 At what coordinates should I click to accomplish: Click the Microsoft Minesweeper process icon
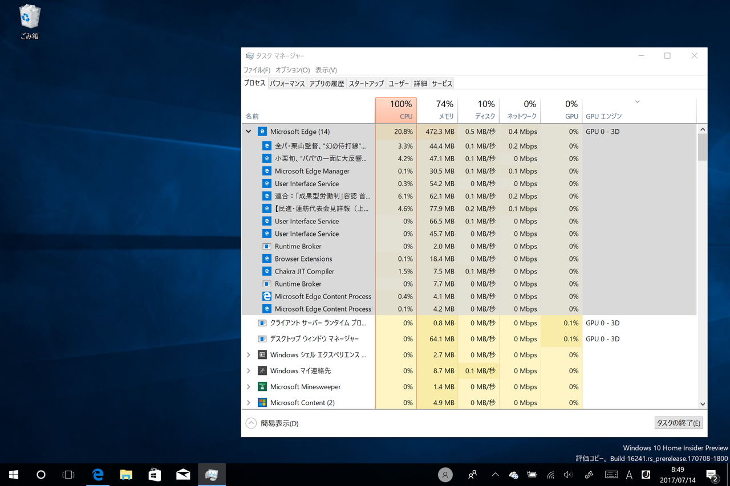tap(262, 387)
